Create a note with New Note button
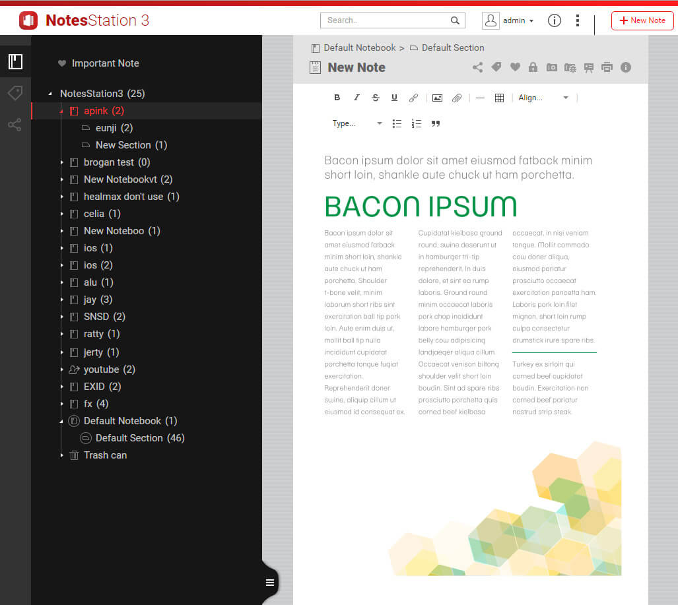 pyautogui.click(x=642, y=20)
